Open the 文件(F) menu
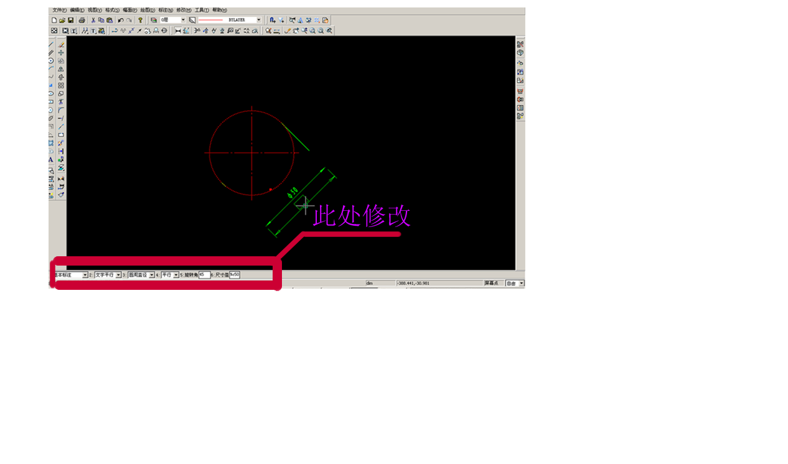Screen dimensions: 788x464 pos(59,10)
